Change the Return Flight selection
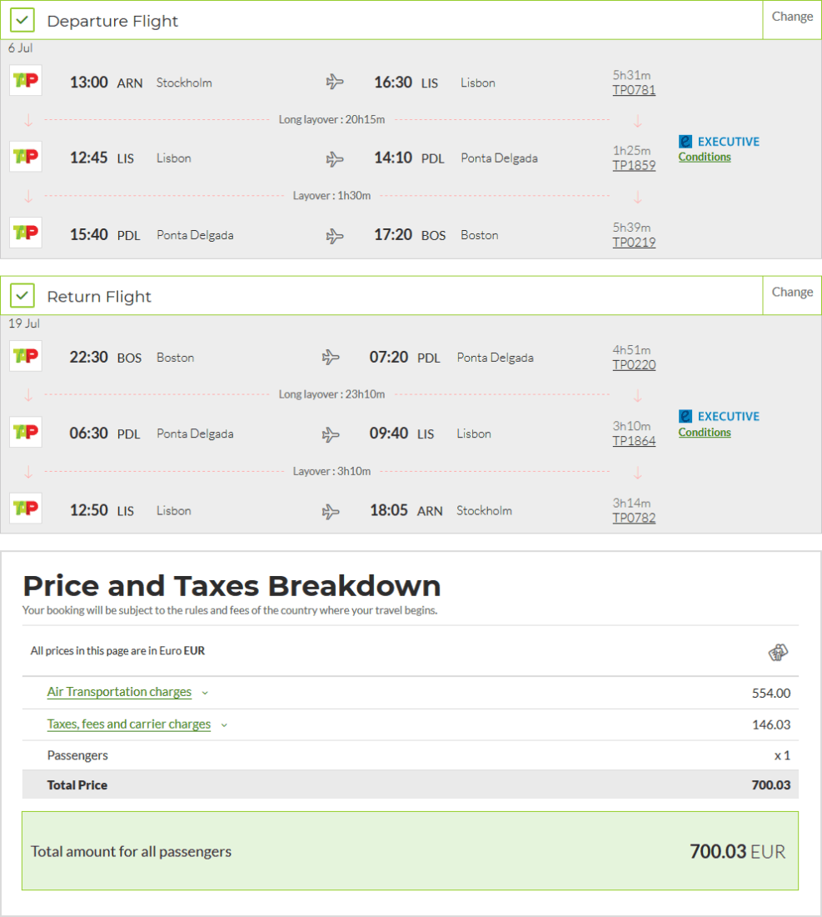This screenshot has height=917, width=822. [792, 292]
